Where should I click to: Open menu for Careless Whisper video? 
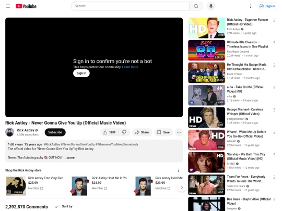pos(274,110)
